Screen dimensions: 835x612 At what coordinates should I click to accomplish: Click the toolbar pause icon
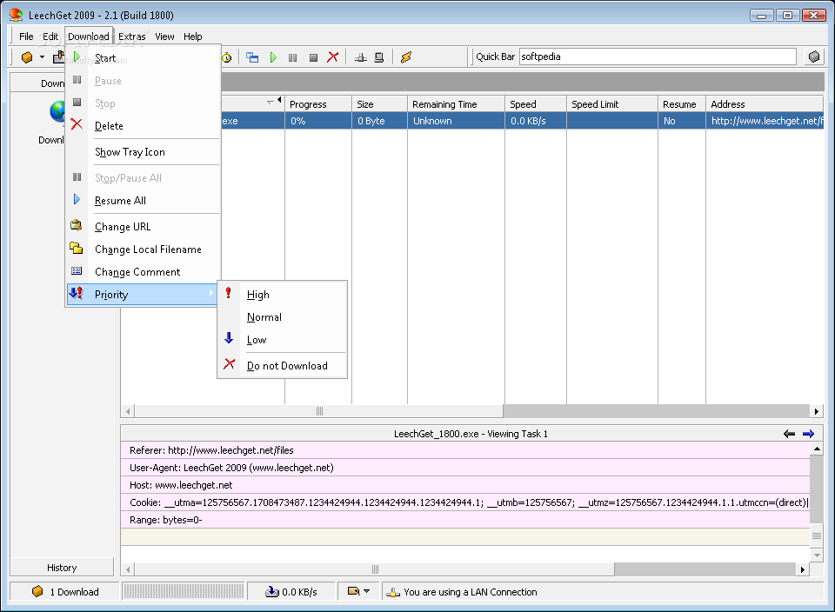(x=293, y=57)
